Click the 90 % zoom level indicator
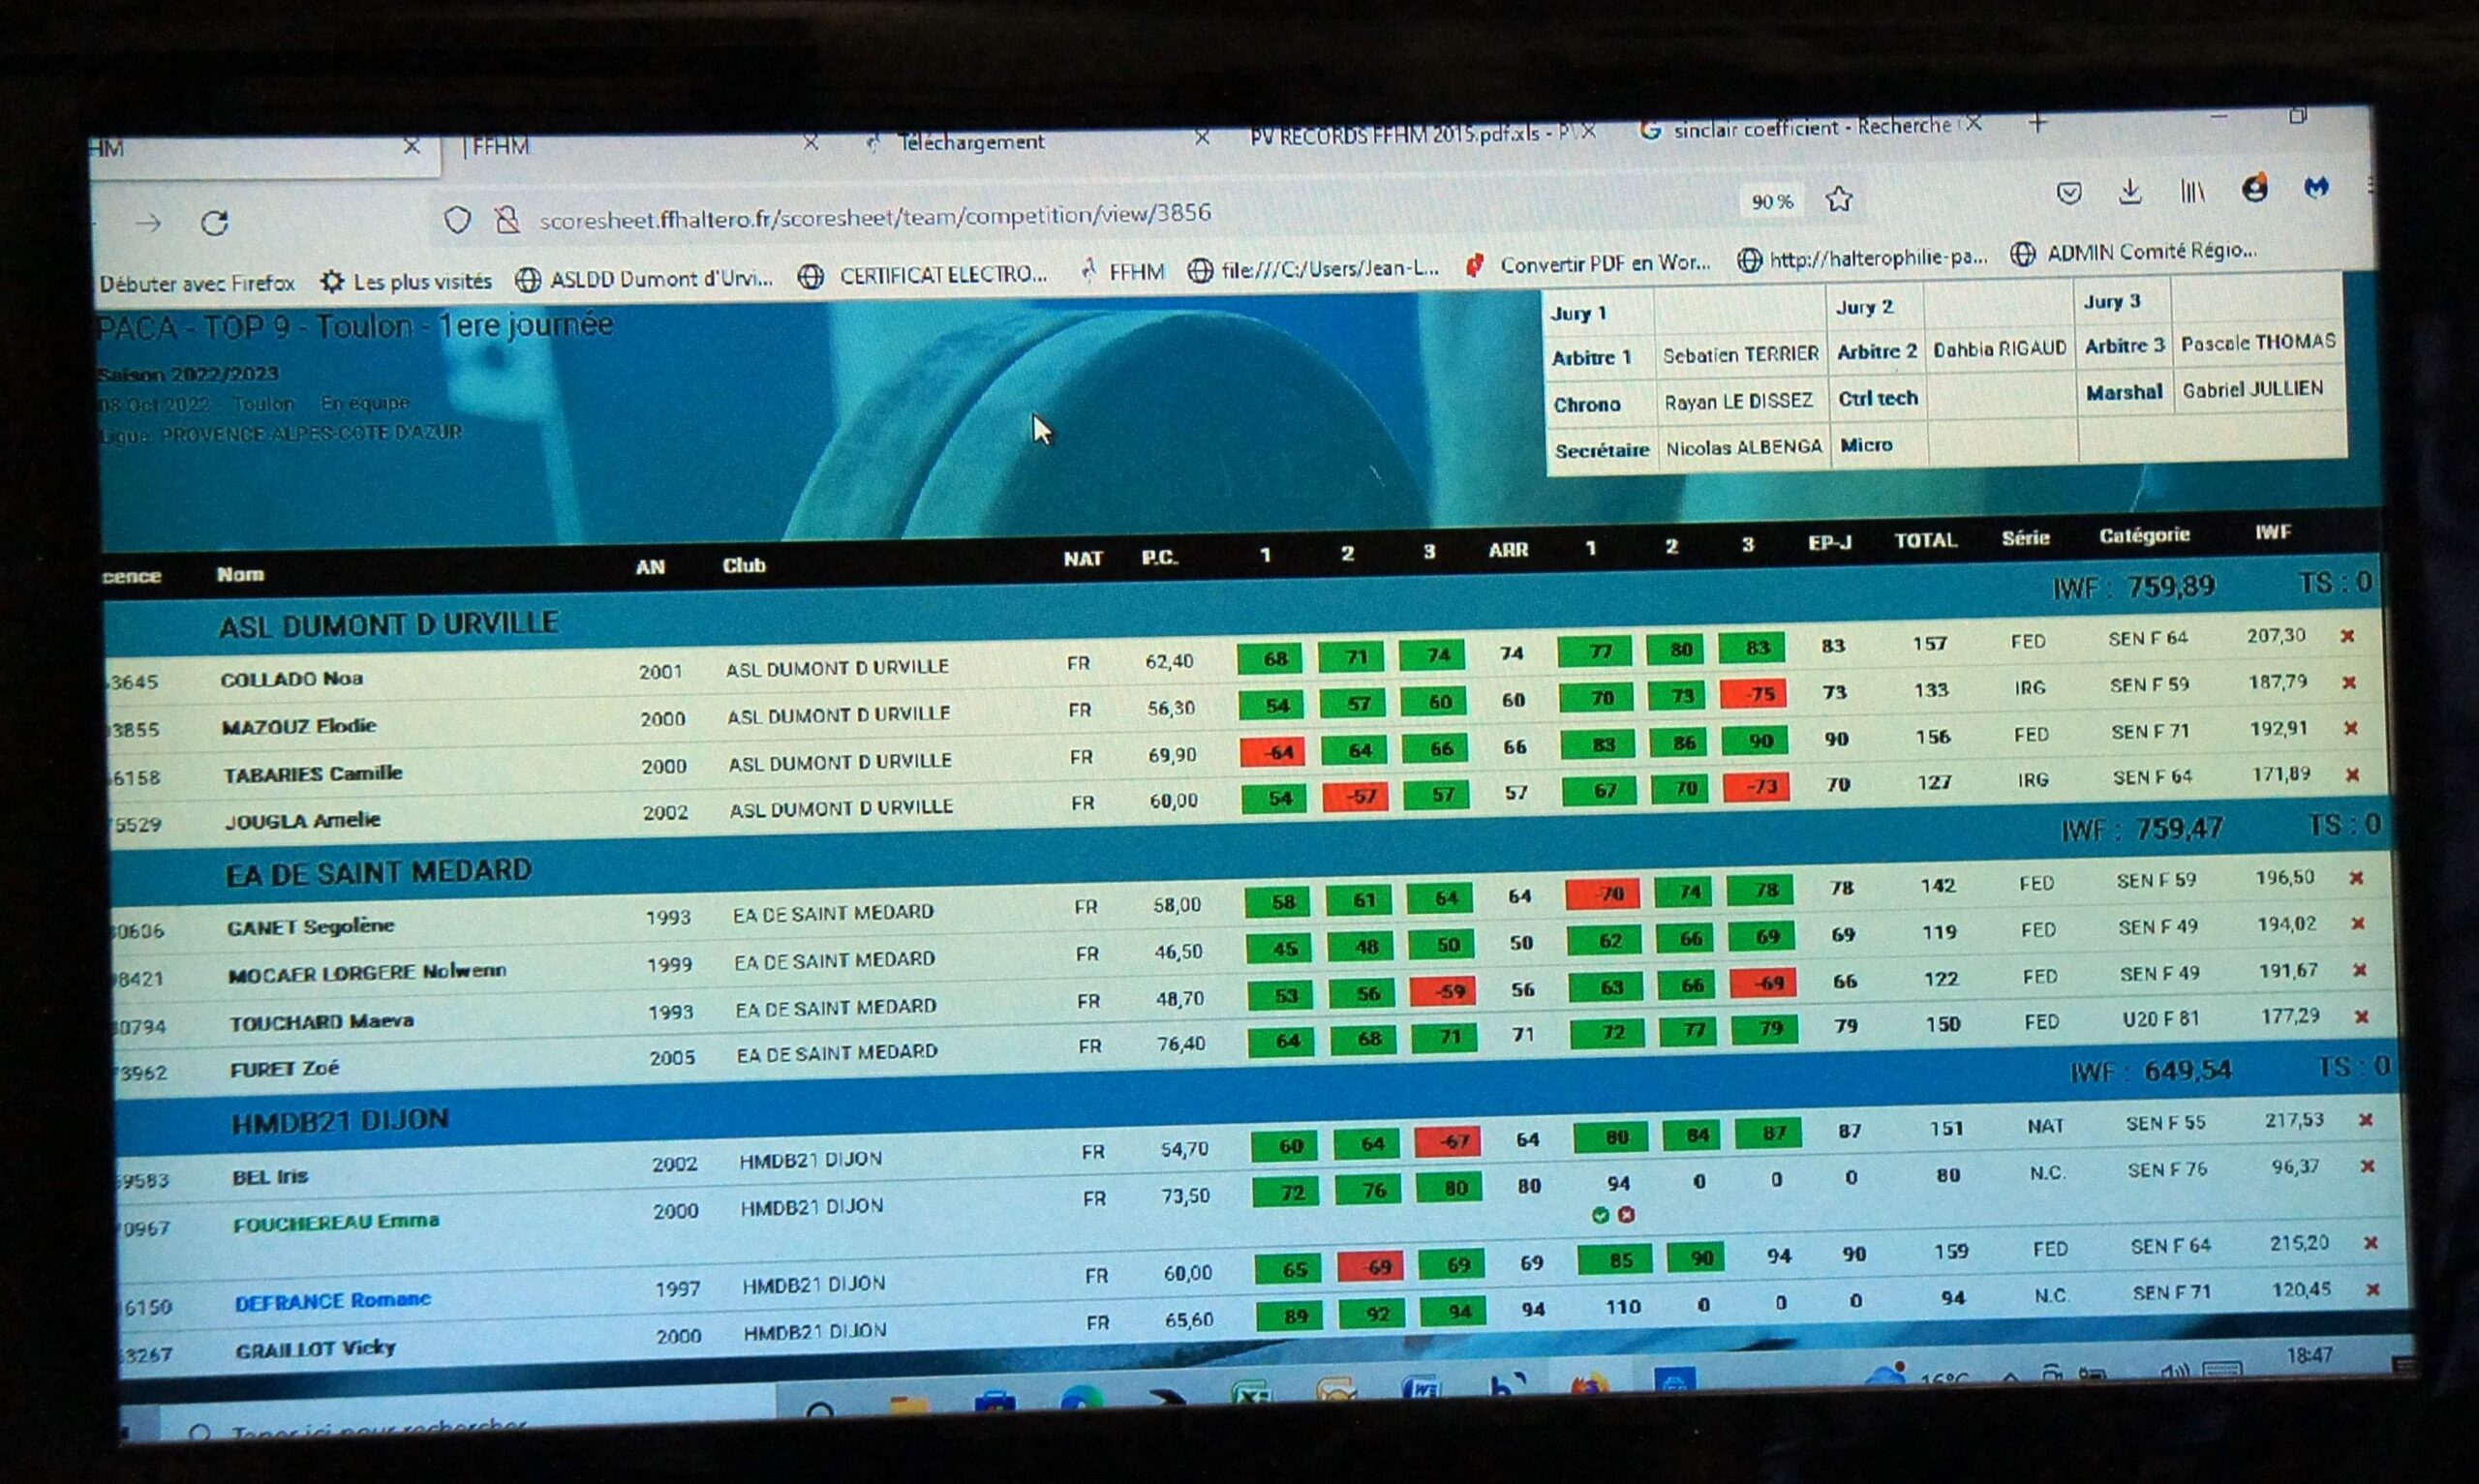Image resolution: width=2479 pixels, height=1484 pixels. (1772, 202)
